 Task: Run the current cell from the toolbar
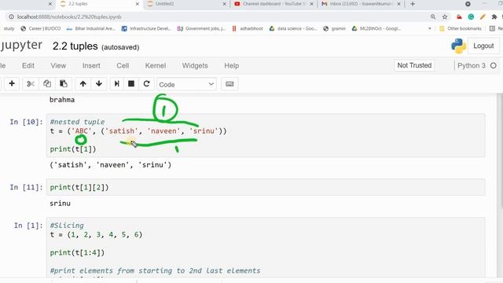pyautogui.click(x=117, y=84)
